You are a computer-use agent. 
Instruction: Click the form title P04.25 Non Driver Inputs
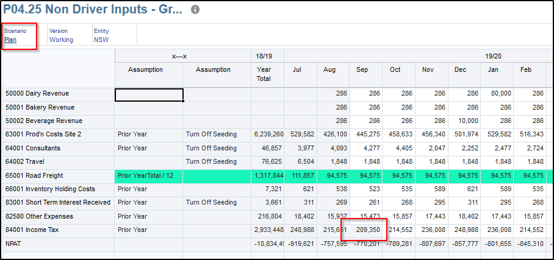click(x=93, y=10)
